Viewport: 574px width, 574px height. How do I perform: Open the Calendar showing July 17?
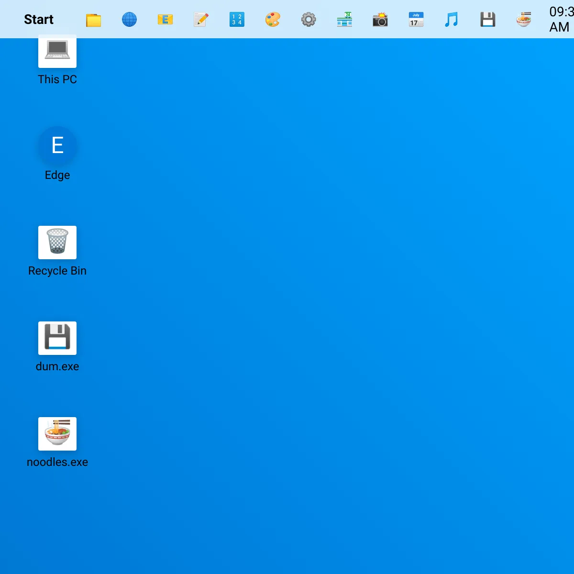tap(415, 19)
